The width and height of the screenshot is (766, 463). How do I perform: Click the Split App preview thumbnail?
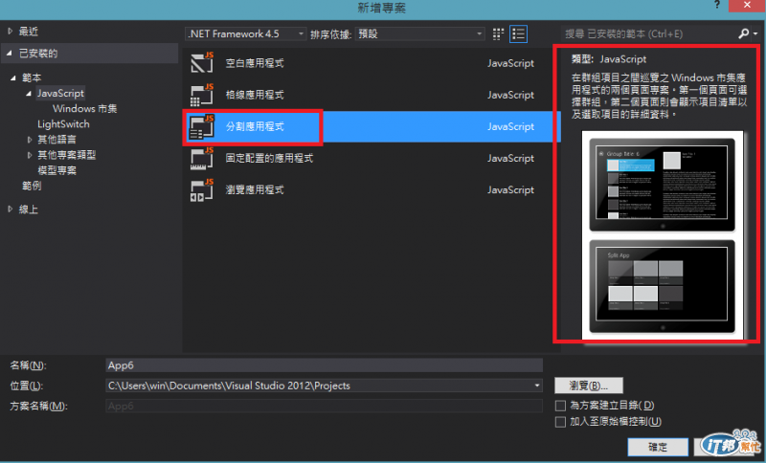[662, 286]
